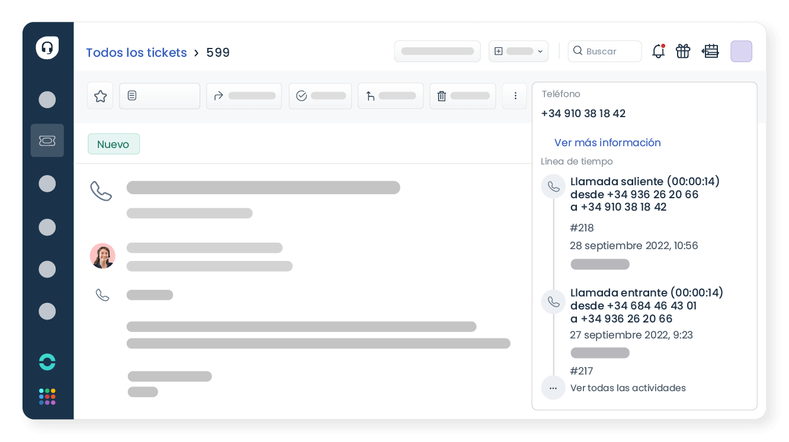Open the tickets icon in sidebar
The height and width of the screenshot is (442, 789).
point(47,140)
